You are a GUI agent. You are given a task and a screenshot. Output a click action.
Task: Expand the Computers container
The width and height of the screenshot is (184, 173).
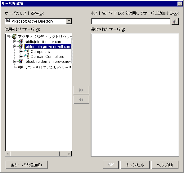(x=21, y=51)
